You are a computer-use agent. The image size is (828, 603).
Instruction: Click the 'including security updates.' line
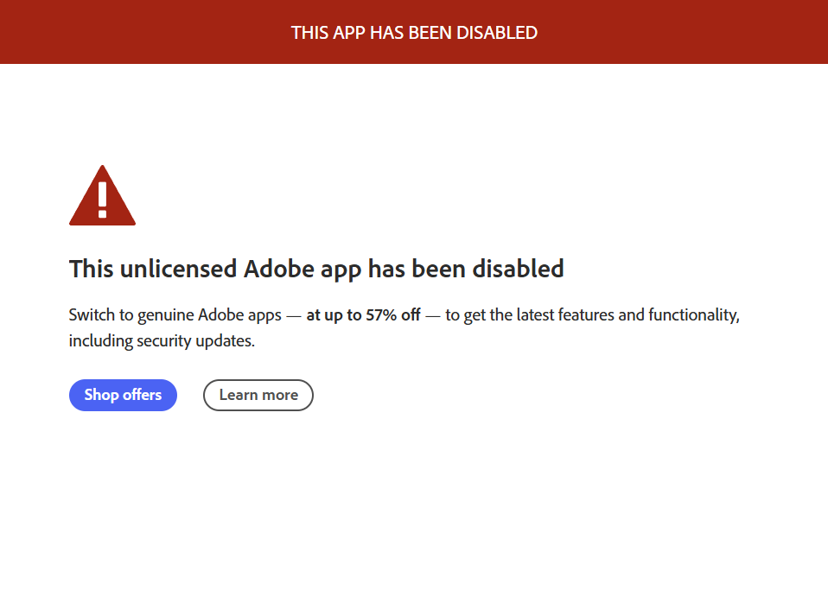pyautogui.click(x=162, y=340)
